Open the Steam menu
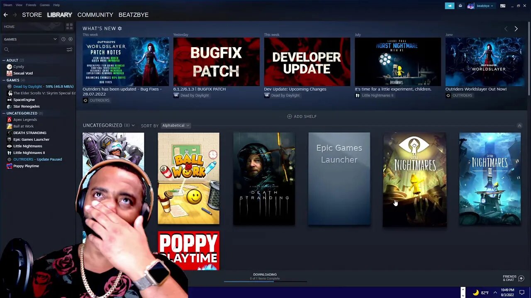The width and height of the screenshot is (531, 298). click(7, 5)
